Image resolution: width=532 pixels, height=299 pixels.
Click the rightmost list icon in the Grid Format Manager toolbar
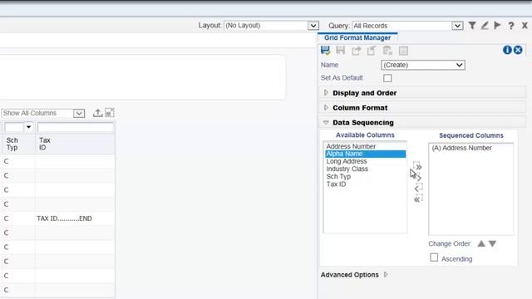coord(403,51)
